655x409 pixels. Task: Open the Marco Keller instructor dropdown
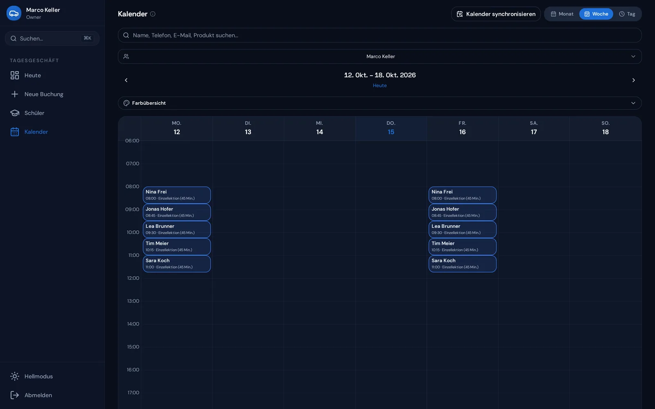tap(379, 56)
